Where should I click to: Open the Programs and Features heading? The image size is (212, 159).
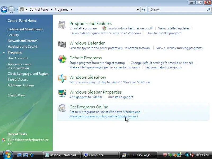[x=91, y=24]
